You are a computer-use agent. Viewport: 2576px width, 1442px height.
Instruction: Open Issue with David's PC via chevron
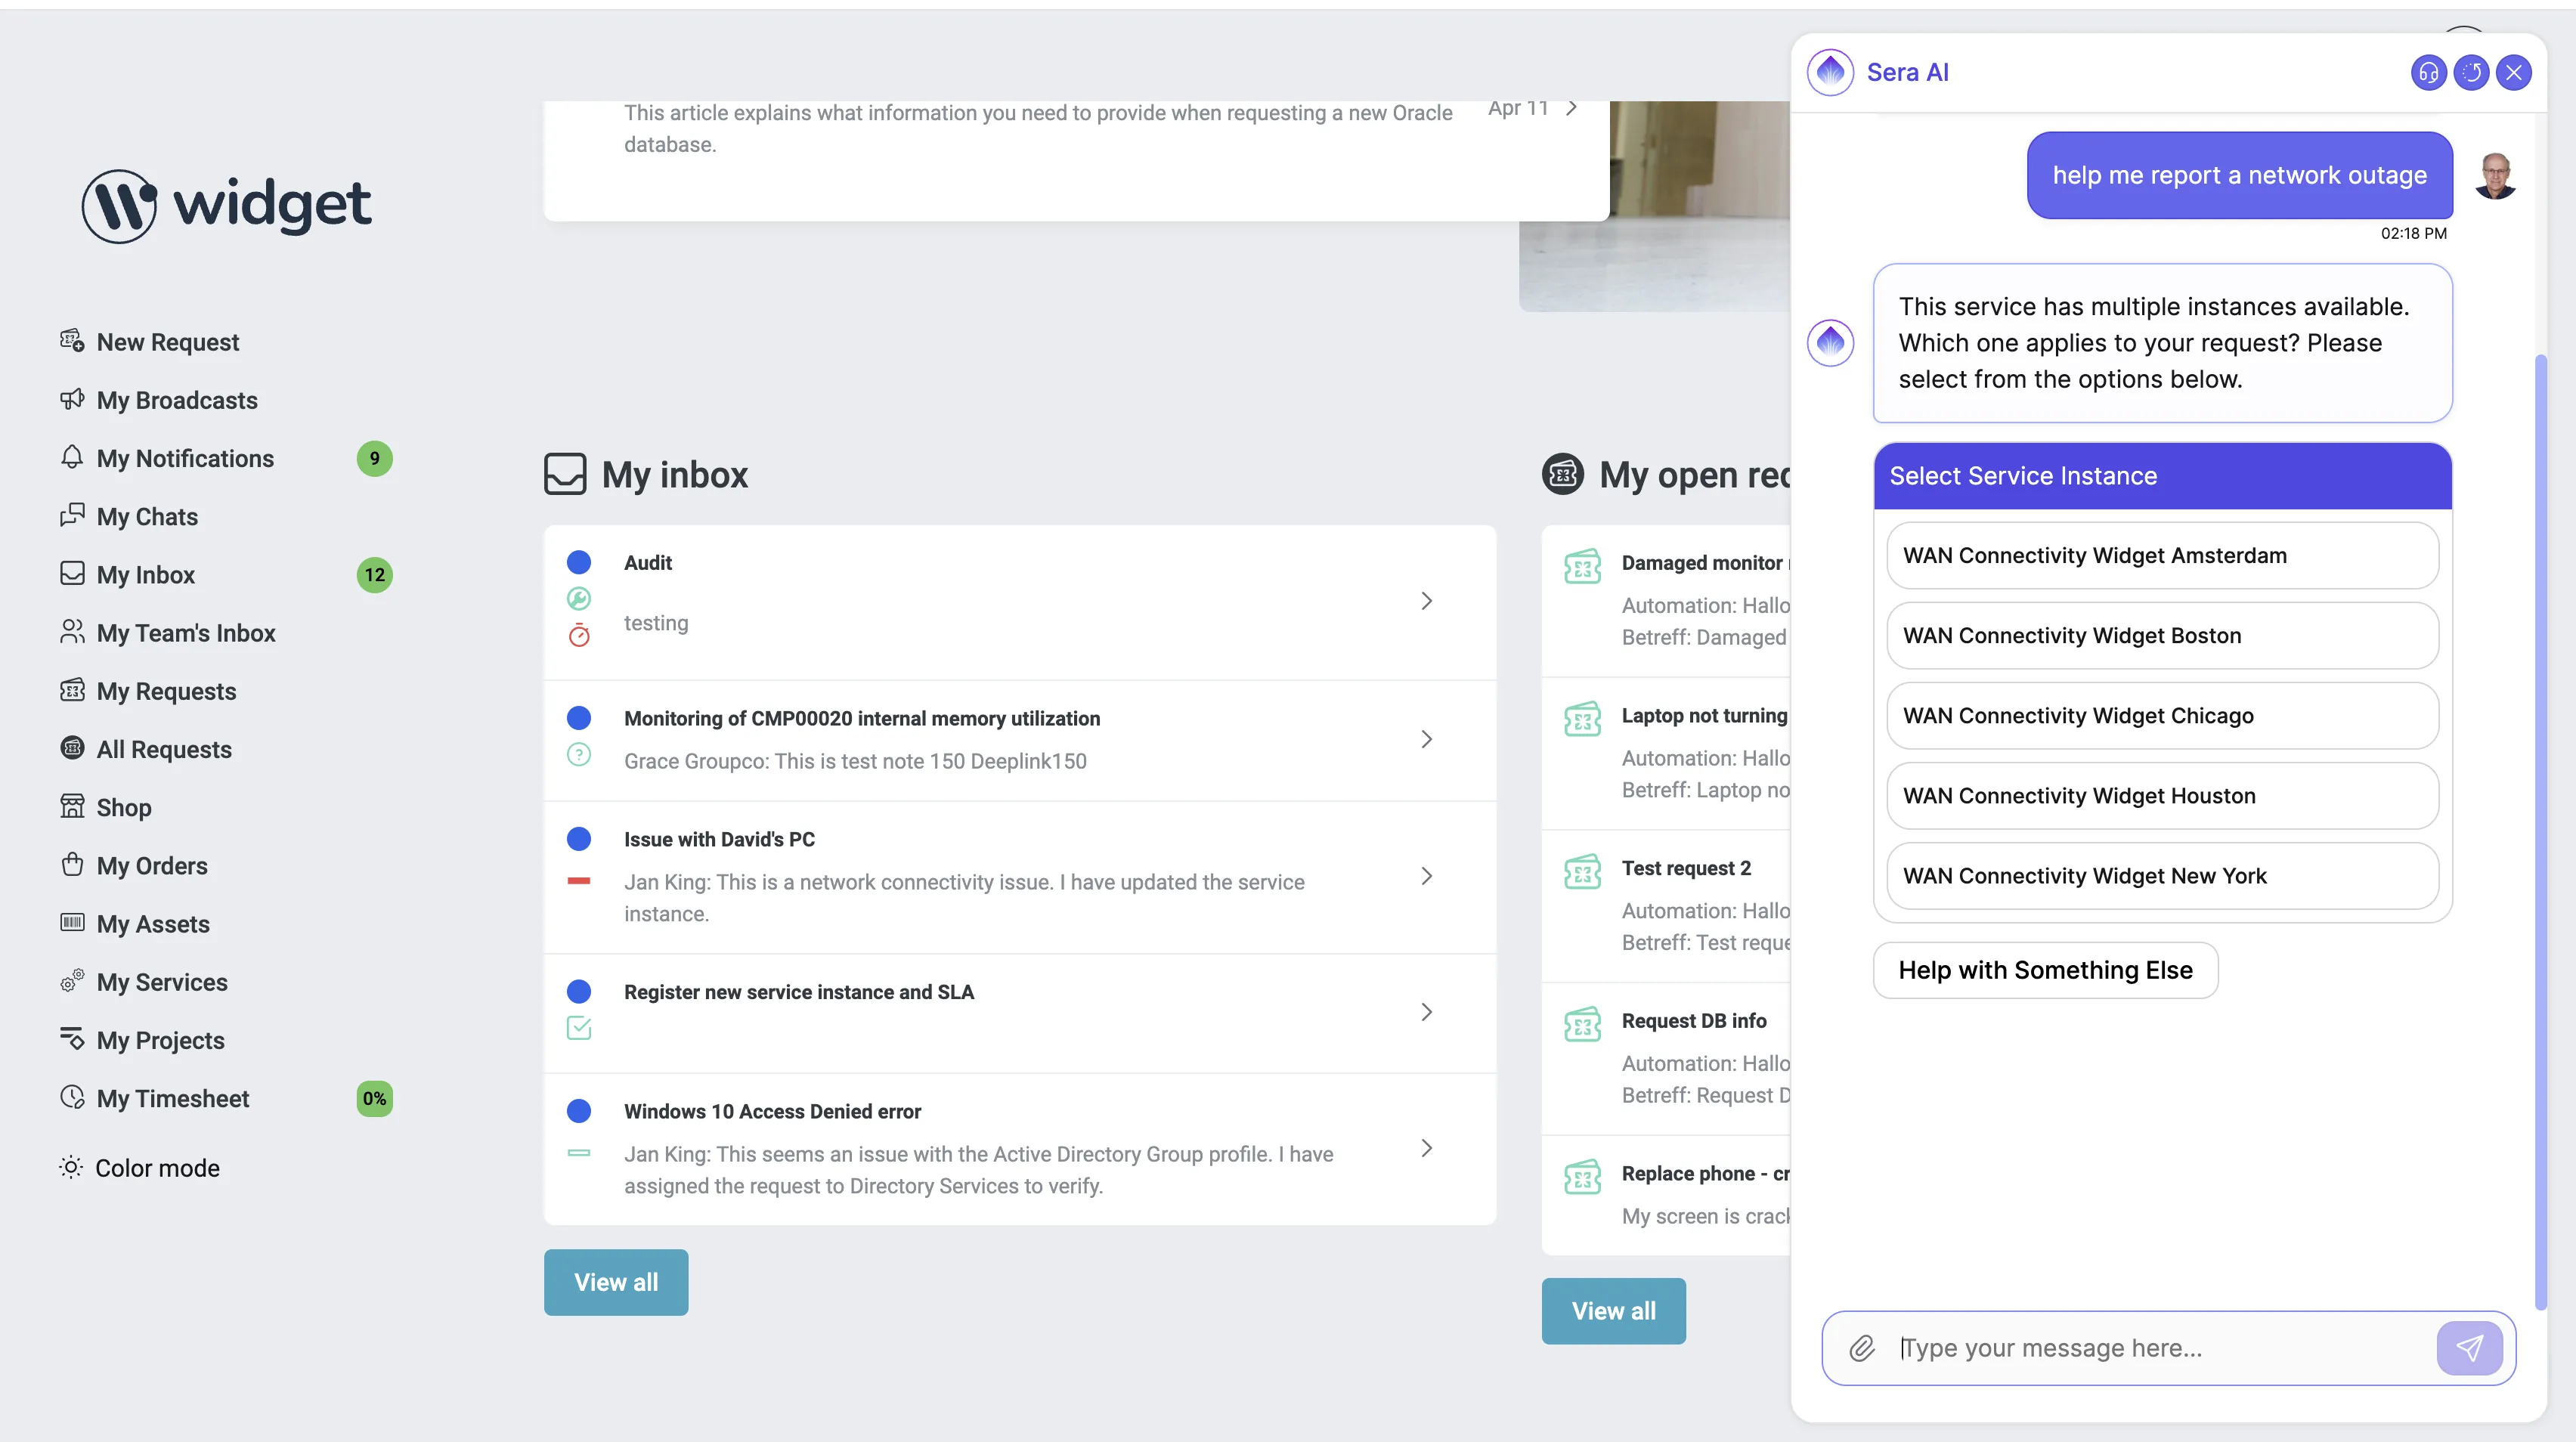tap(1427, 876)
